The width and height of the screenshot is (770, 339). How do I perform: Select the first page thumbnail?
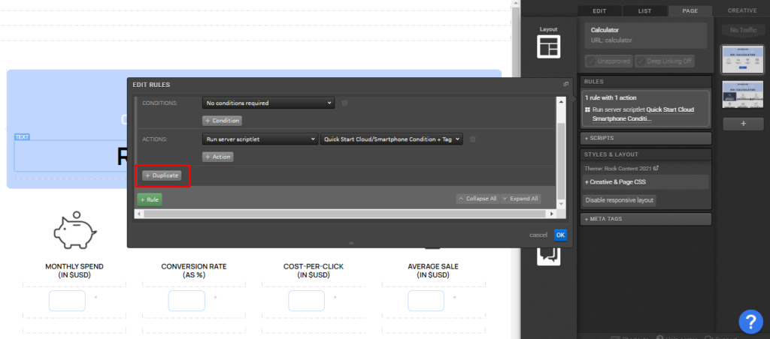point(737,60)
